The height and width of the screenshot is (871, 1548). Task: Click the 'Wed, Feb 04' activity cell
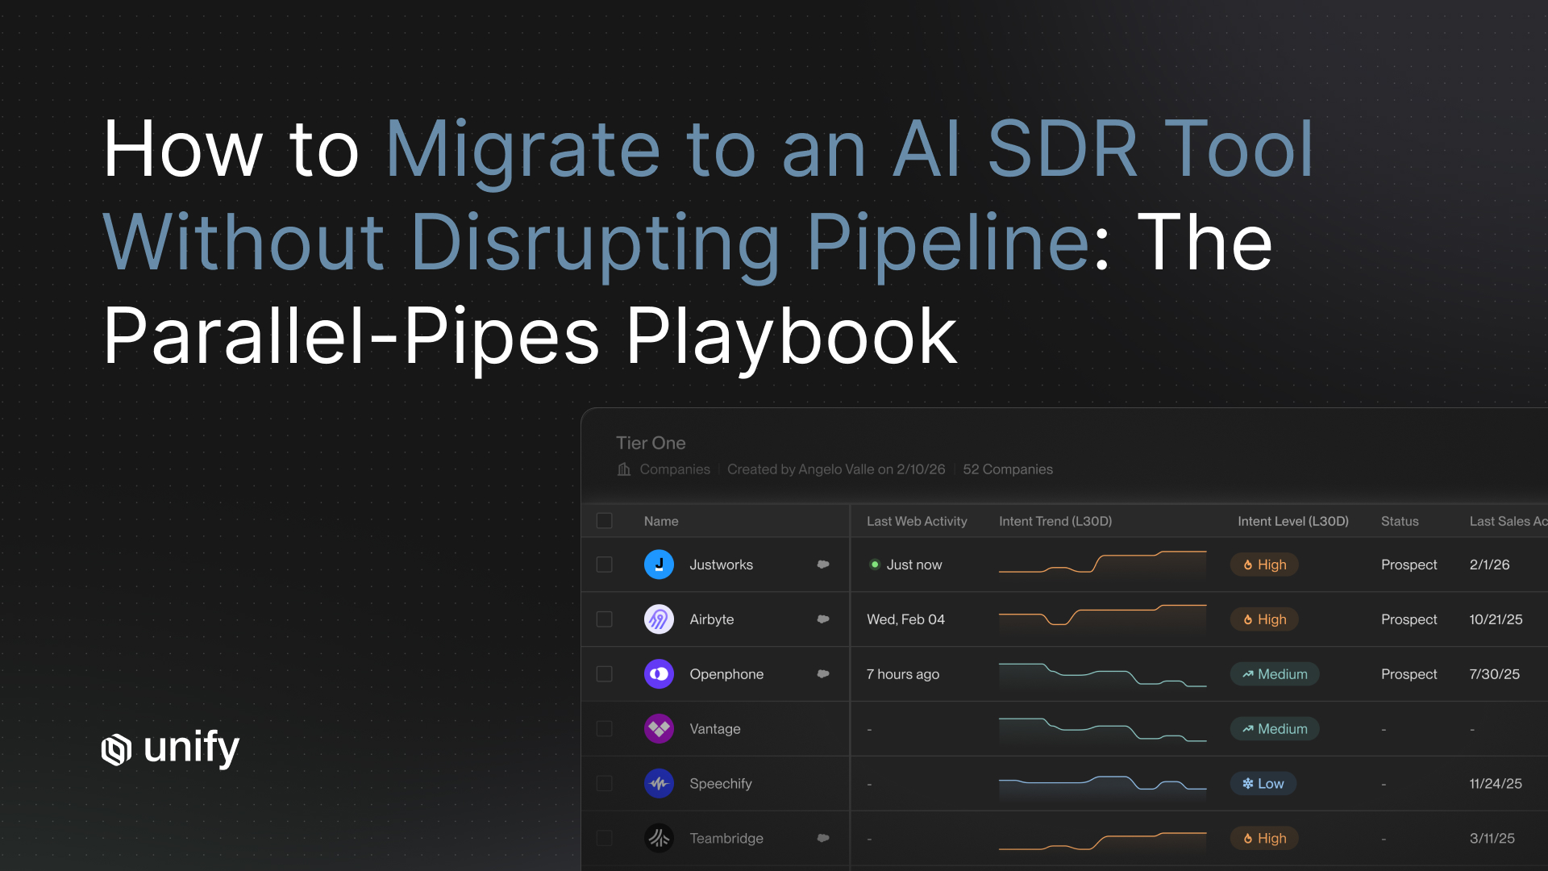pyautogui.click(x=905, y=619)
